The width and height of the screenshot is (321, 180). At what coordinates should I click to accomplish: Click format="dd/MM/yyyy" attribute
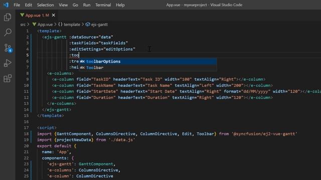click(247, 91)
